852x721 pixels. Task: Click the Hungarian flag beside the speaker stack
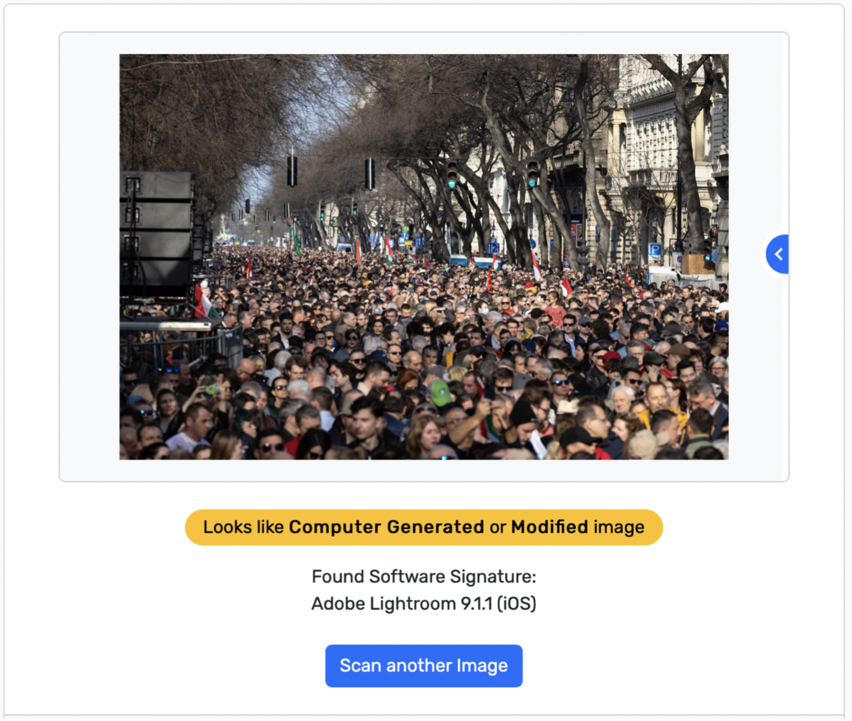click(204, 302)
